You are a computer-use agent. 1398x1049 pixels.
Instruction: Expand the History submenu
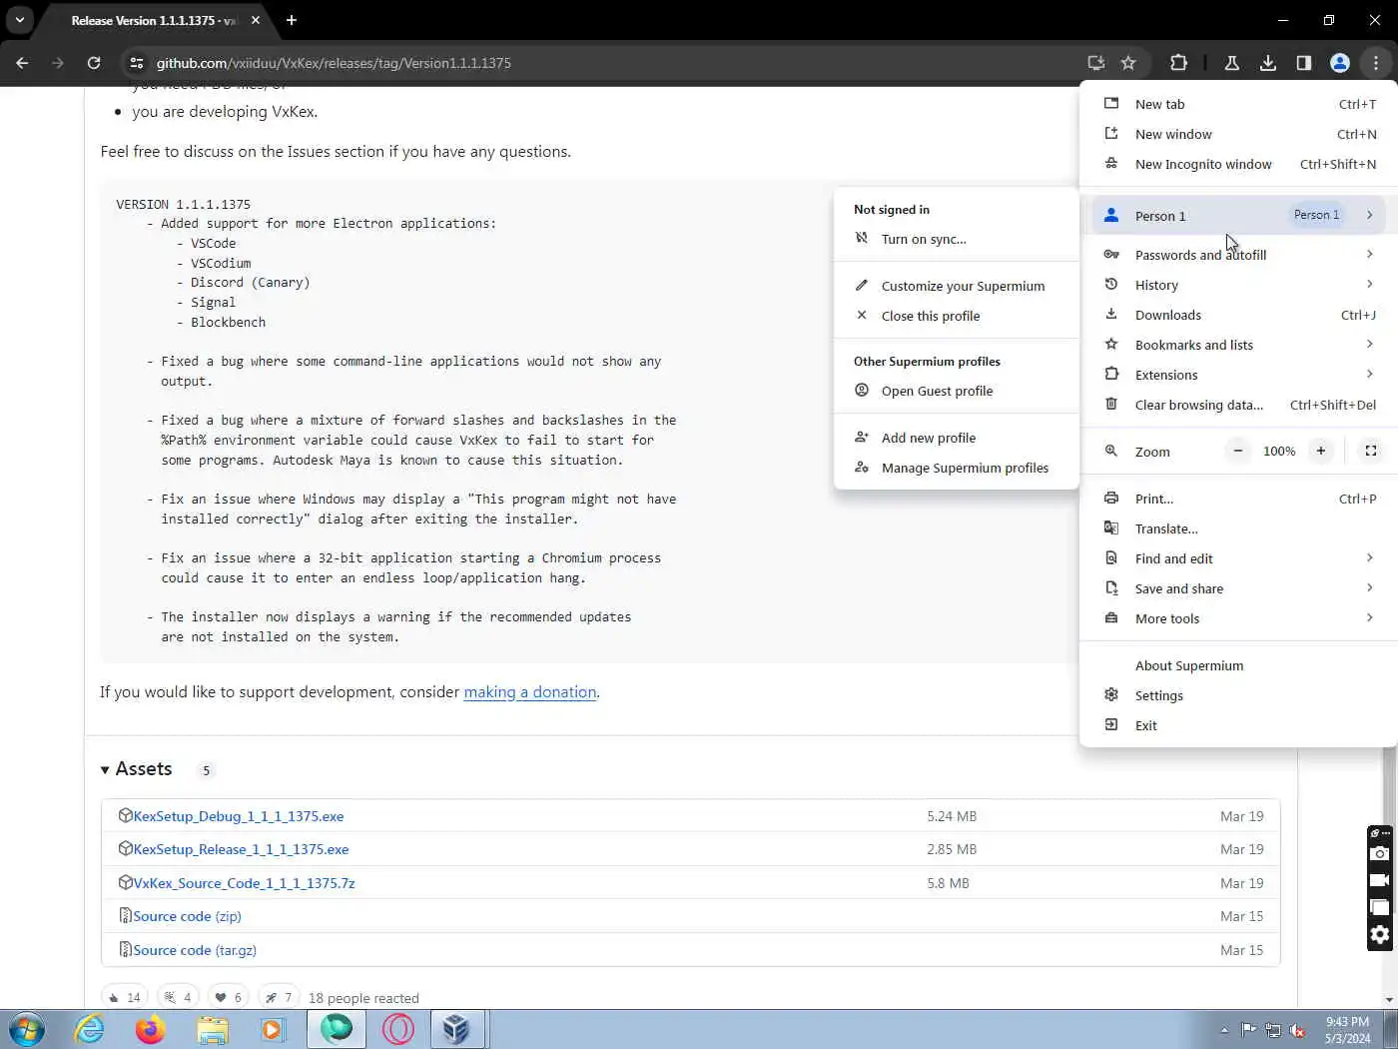pyautogui.click(x=1237, y=285)
